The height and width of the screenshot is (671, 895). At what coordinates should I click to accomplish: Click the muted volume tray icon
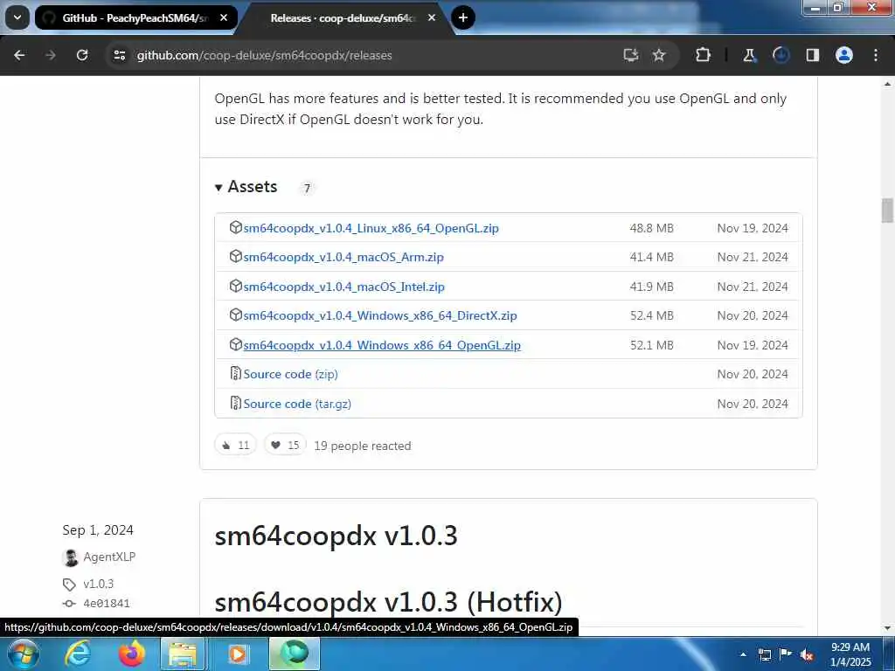(x=807, y=654)
